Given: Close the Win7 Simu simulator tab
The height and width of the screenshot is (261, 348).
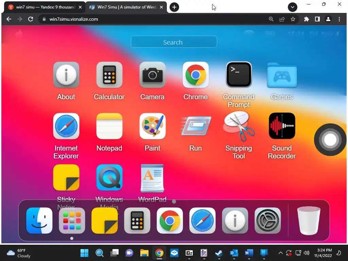Looking at the screenshot, I should coord(161,7).
